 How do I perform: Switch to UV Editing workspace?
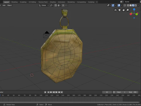(x=32, y=2)
